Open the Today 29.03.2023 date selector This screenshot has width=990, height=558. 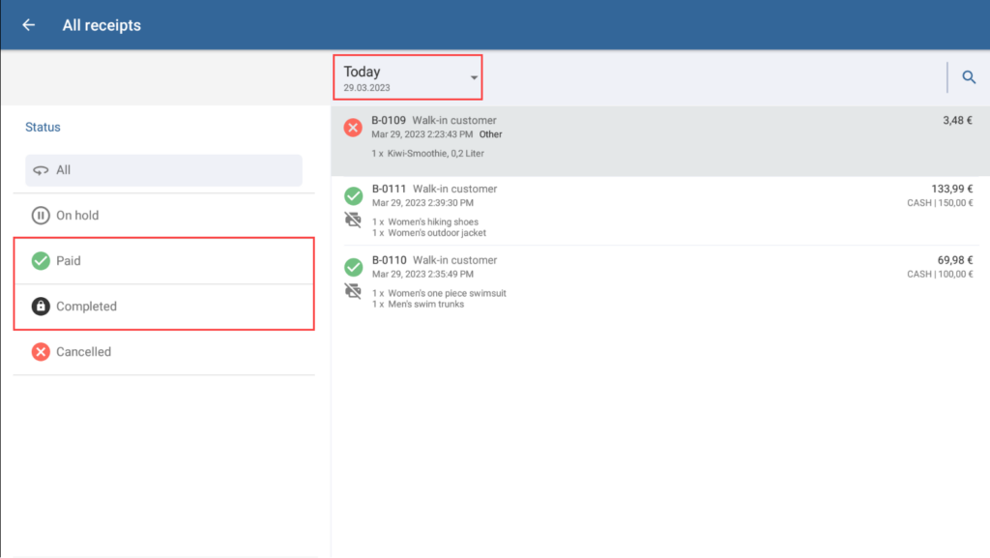(396, 77)
